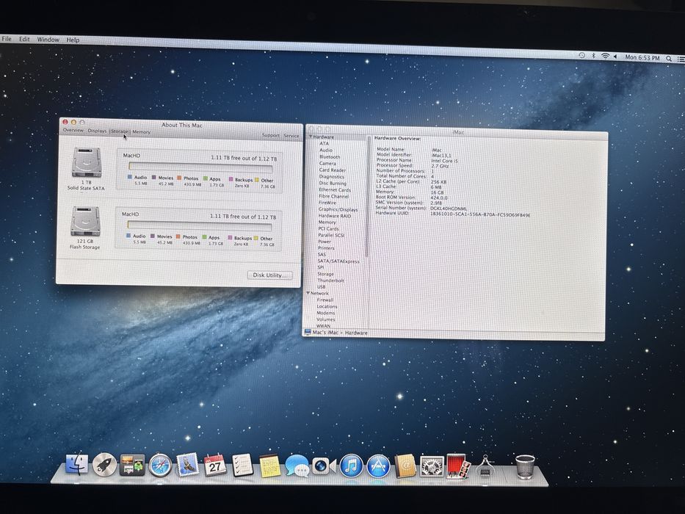Close the About This Mac window
The image size is (685, 514).
(x=65, y=122)
